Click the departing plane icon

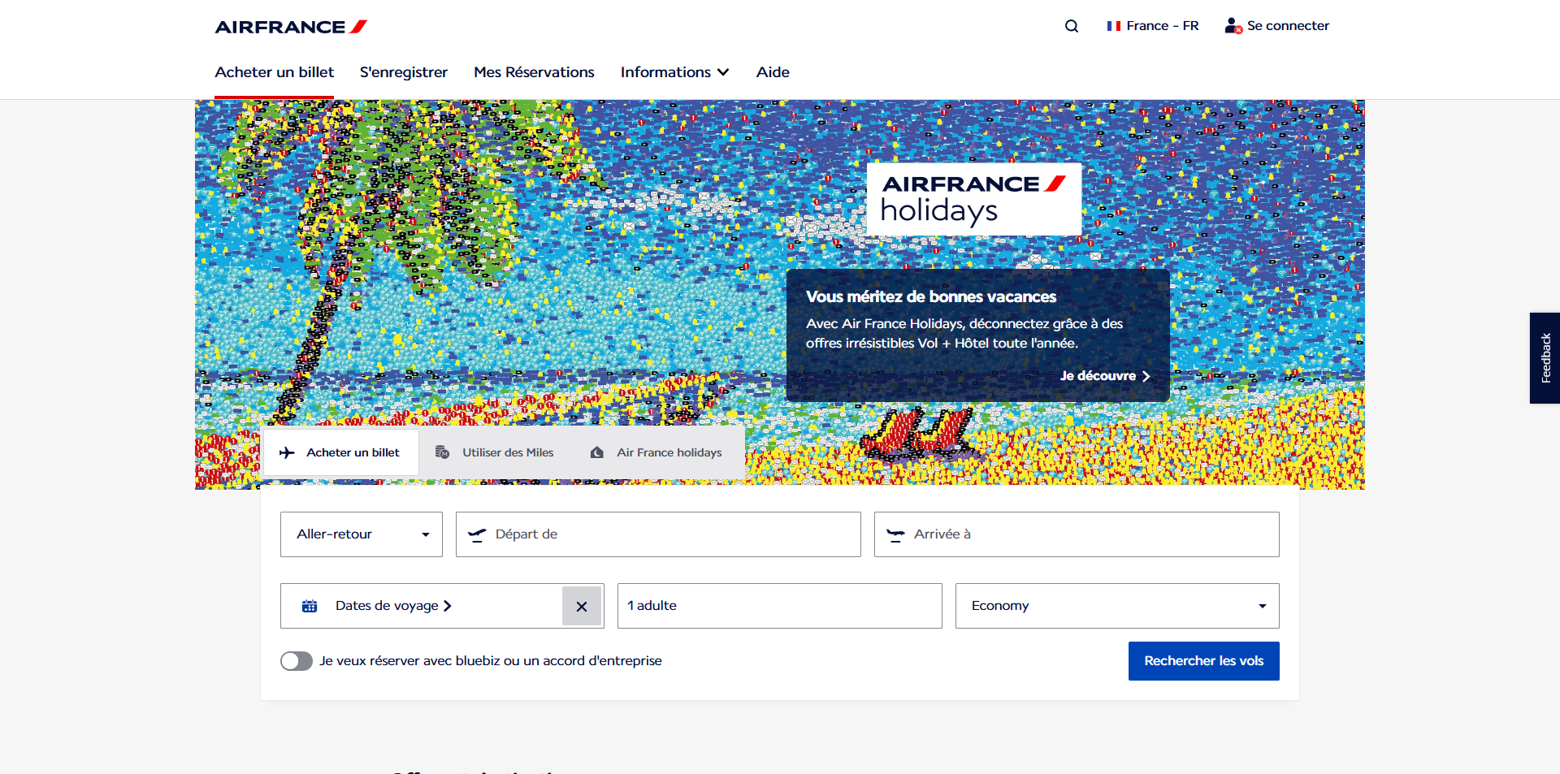pyautogui.click(x=477, y=534)
